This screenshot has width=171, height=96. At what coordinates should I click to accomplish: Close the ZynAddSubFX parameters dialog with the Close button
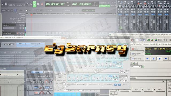click(125, 85)
